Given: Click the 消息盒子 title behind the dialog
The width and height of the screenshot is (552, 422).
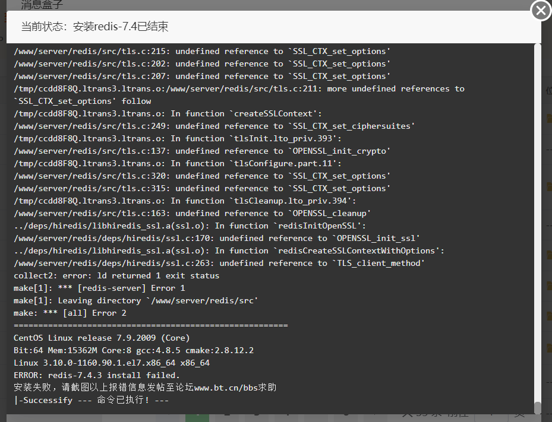Looking at the screenshot, I should point(42,5).
